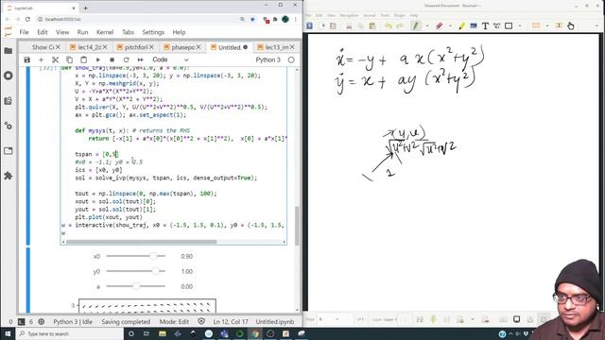Switch to the lec14_2c notebook tab

[x=90, y=47]
